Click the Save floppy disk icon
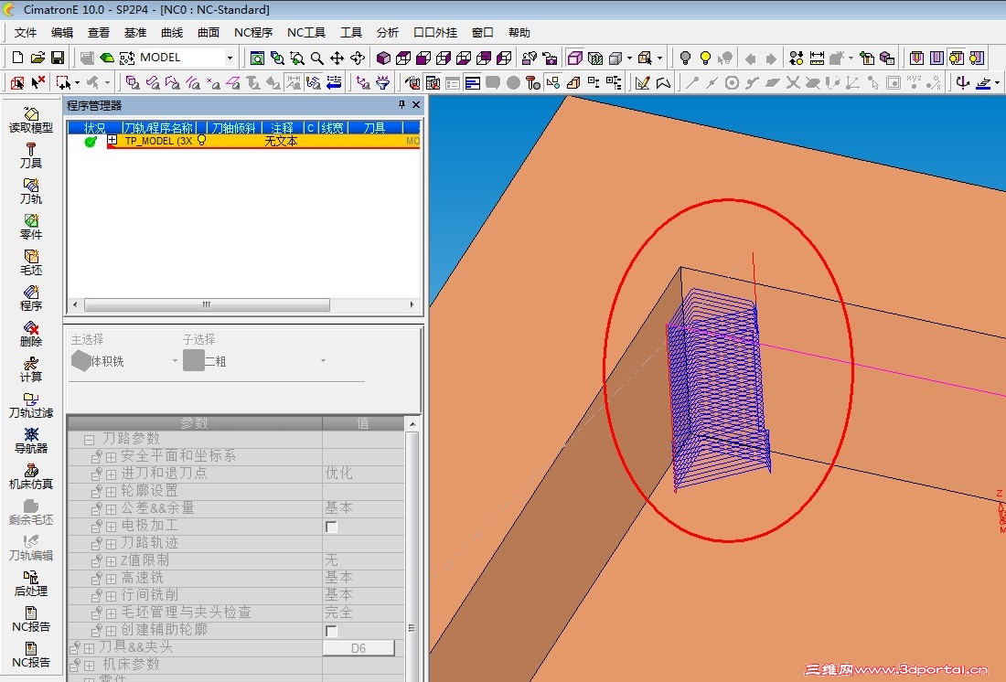Image resolution: width=1006 pixels, height=682 pixels. (57, 58)
